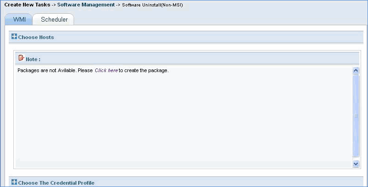368x187 pixels.
Task: Follow the 'Click here' link to create a package
Action: pyautogui.click(x=106, y=70)
